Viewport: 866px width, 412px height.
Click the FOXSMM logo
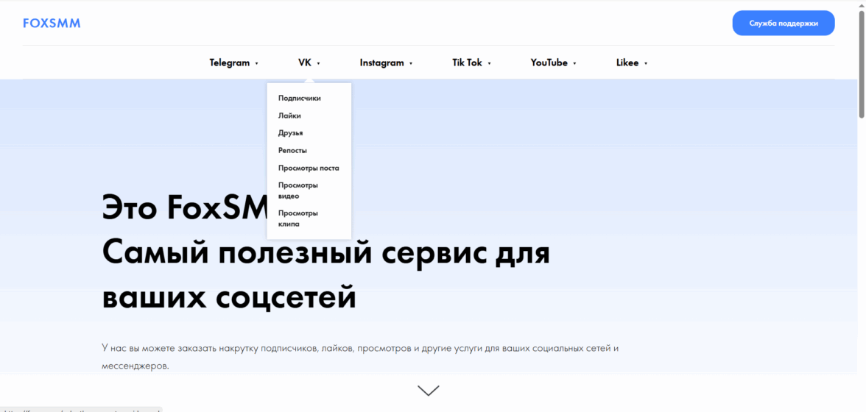coord(52,23)
